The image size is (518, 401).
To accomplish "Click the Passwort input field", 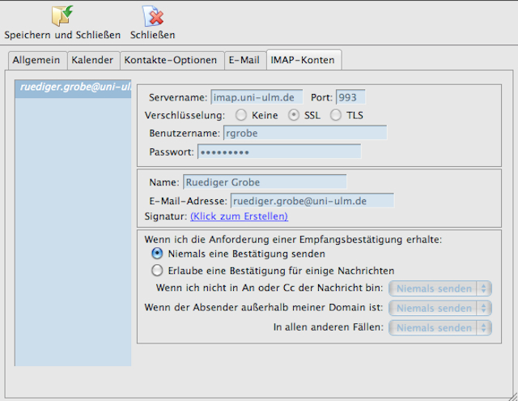I will 279,151.
